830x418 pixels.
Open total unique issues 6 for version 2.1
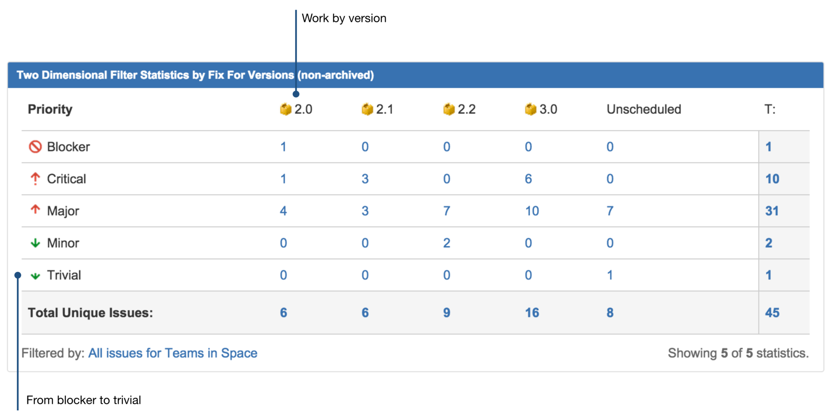[365, 313]
